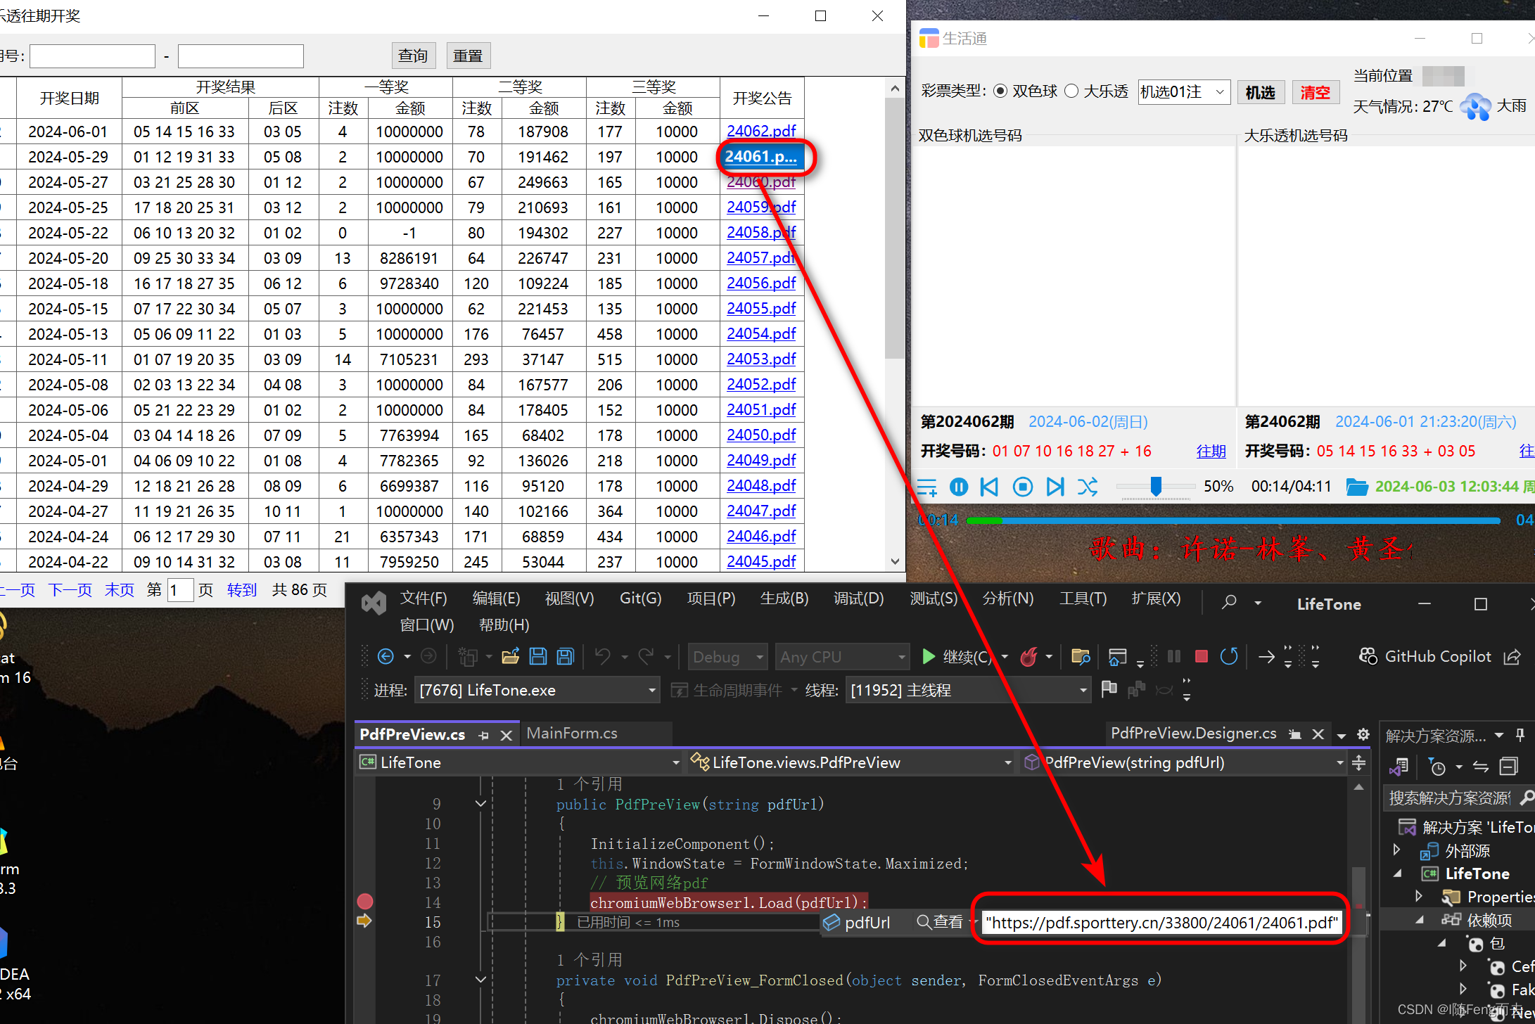This screenshot has width=1535, height=1024.
Task: Click the 机选 button
Action: [1261, 92]
